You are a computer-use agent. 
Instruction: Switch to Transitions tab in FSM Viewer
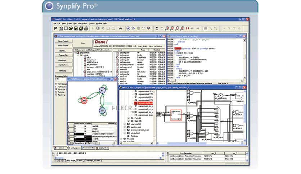click(x=79, y=143)
